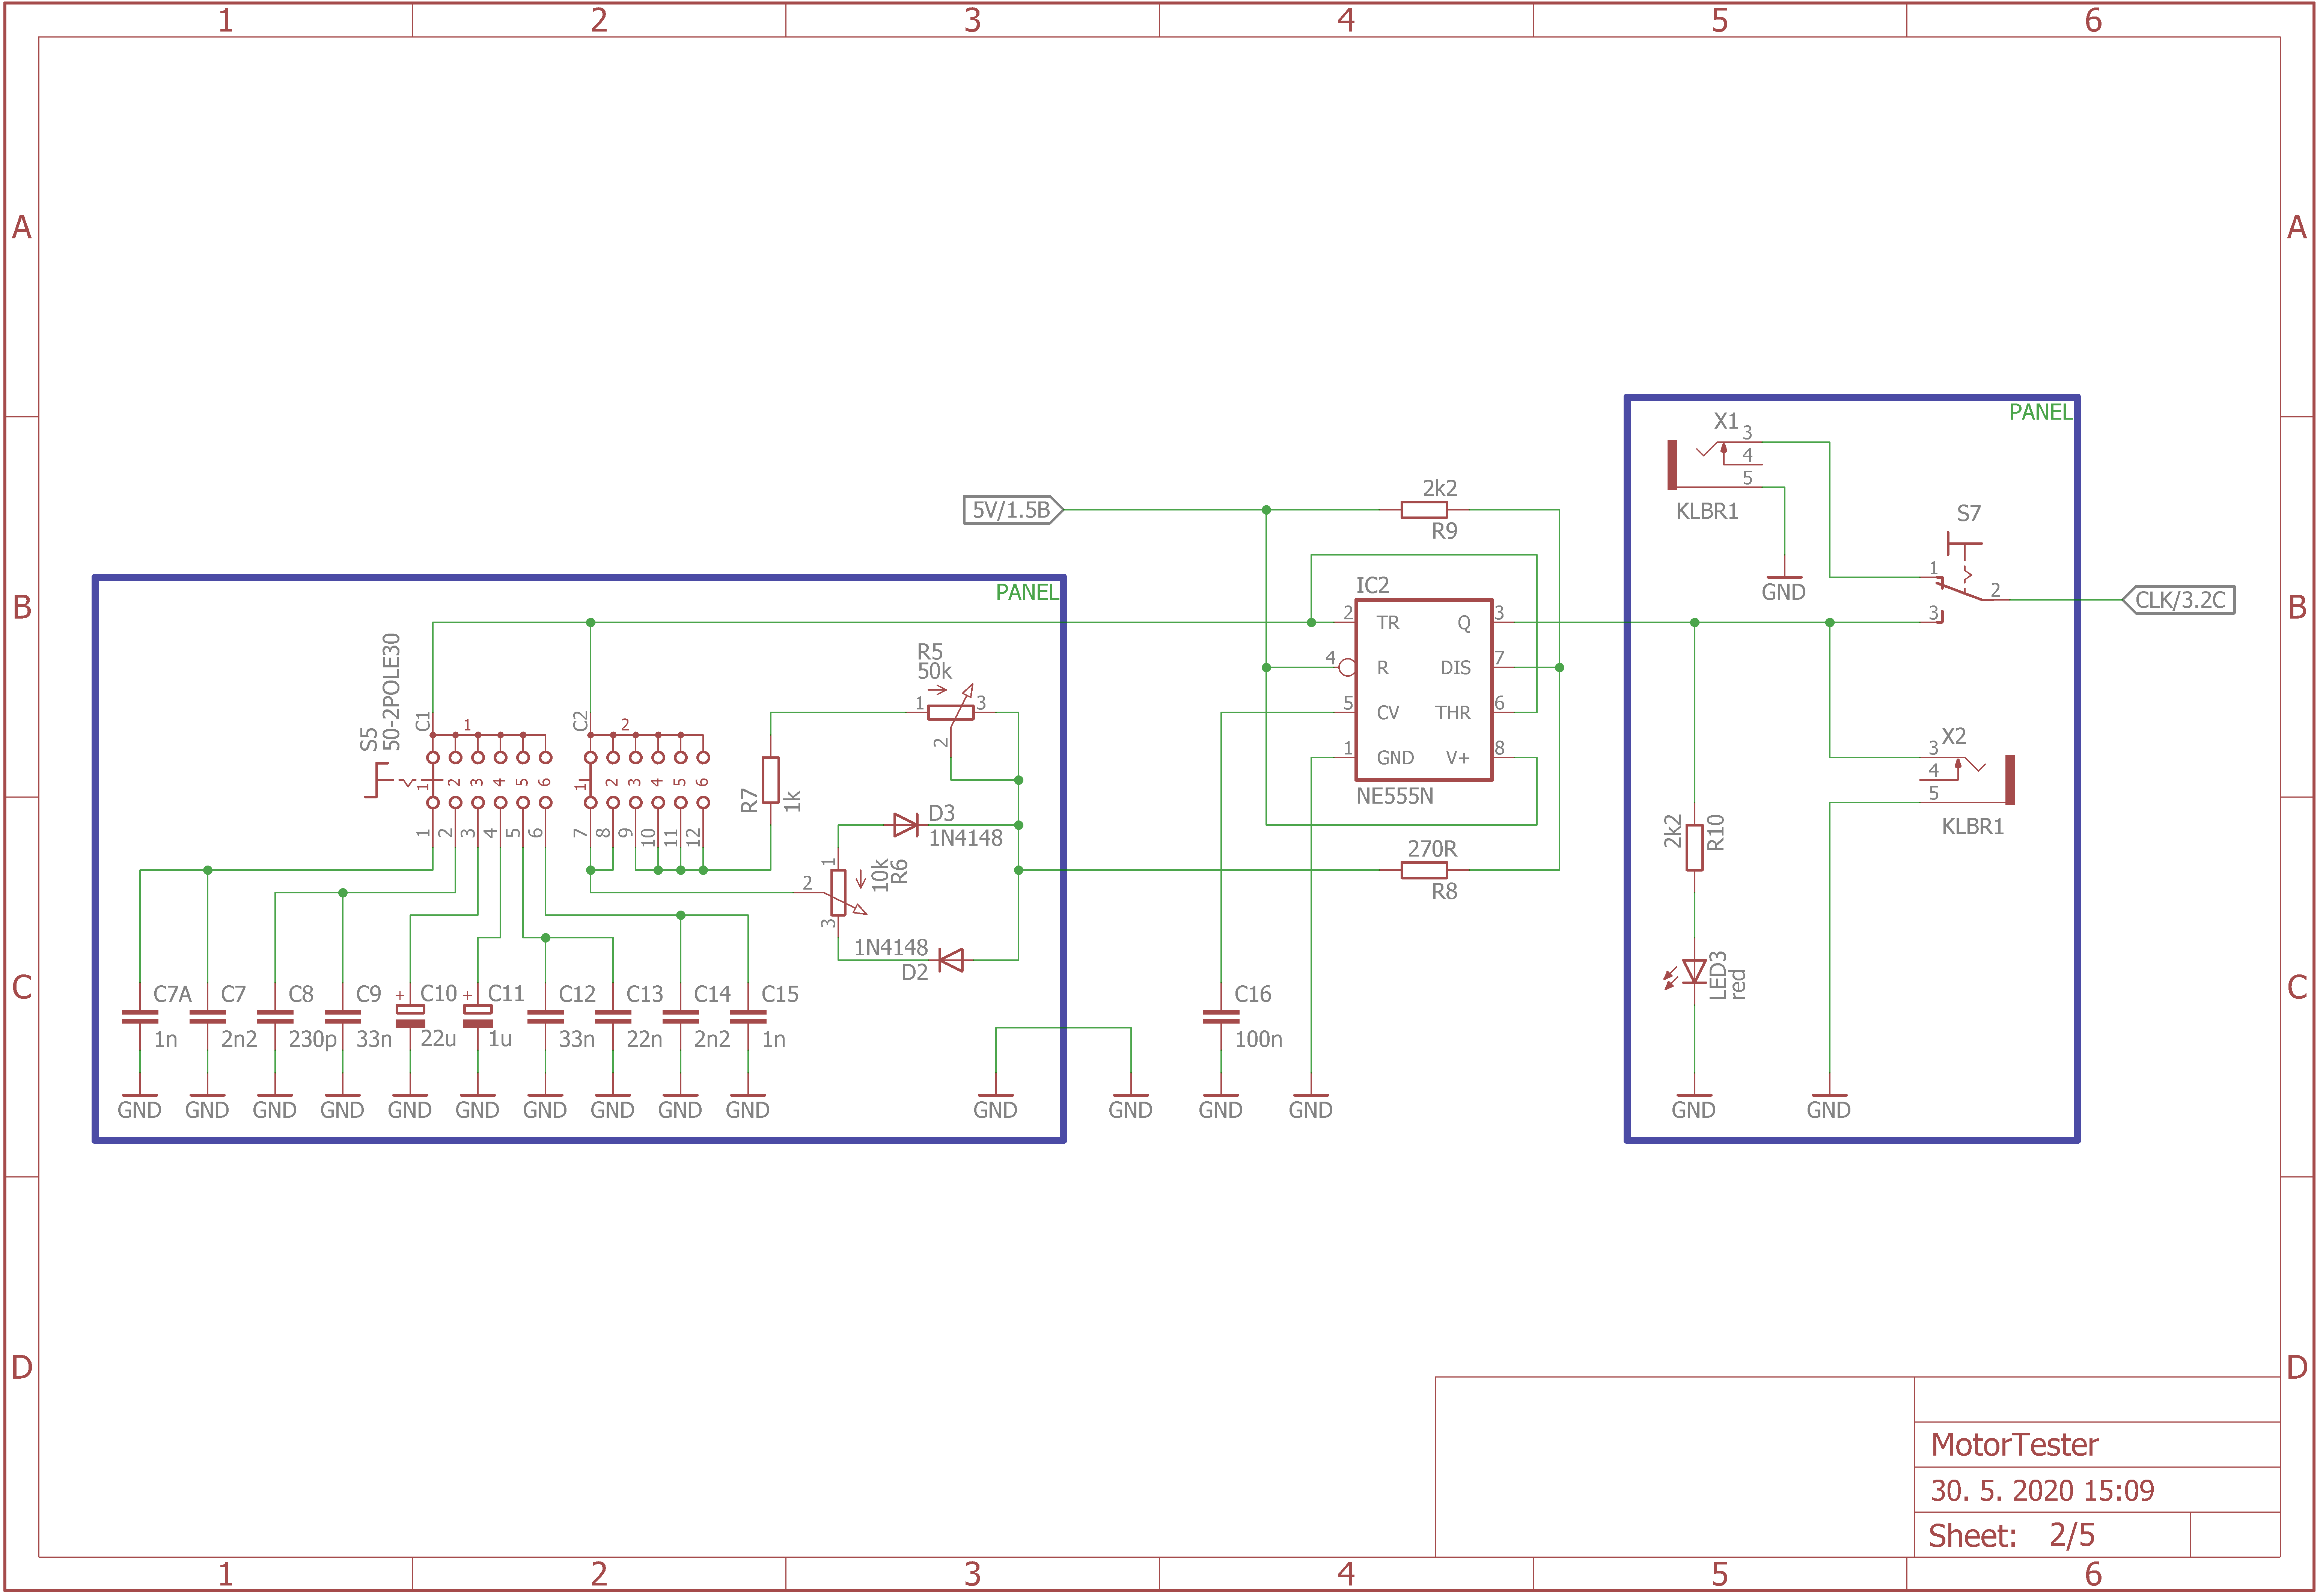2317x1596 pixels.
Task: Click the R8 270R resistor symbol
Action: point(1423,870)
